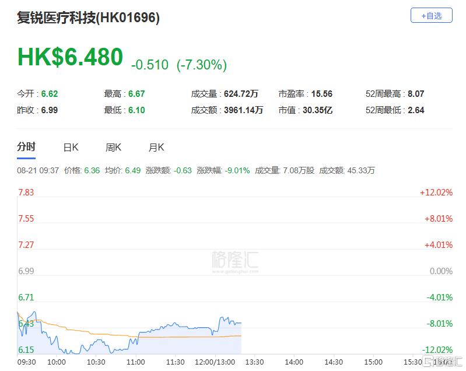Viewport: 466px width, 371px height.
Task: Click the HK$6.480 current price
Action: (x=70, y=57)
